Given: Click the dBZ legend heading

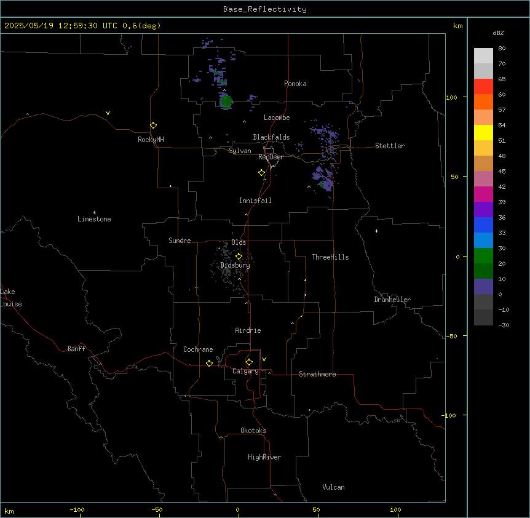Looking at the screenshot, I should point(498,33).
